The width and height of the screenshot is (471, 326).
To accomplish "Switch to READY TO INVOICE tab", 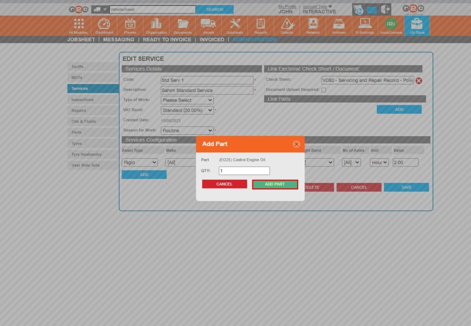I will click(x=167, y=40).
